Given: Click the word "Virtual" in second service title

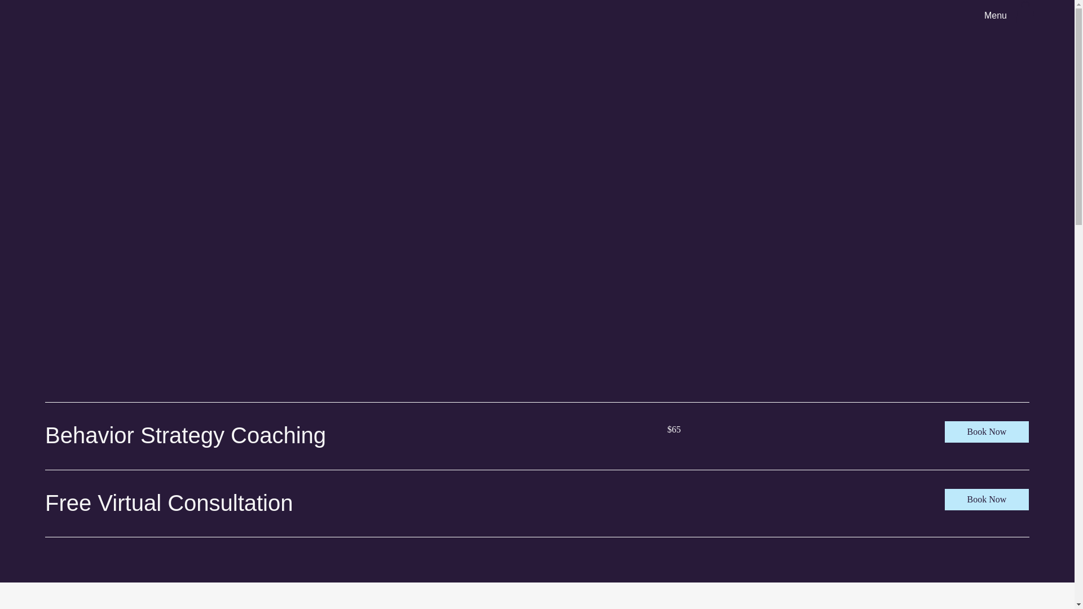Looking at the screenshot, I should [130, 503].
